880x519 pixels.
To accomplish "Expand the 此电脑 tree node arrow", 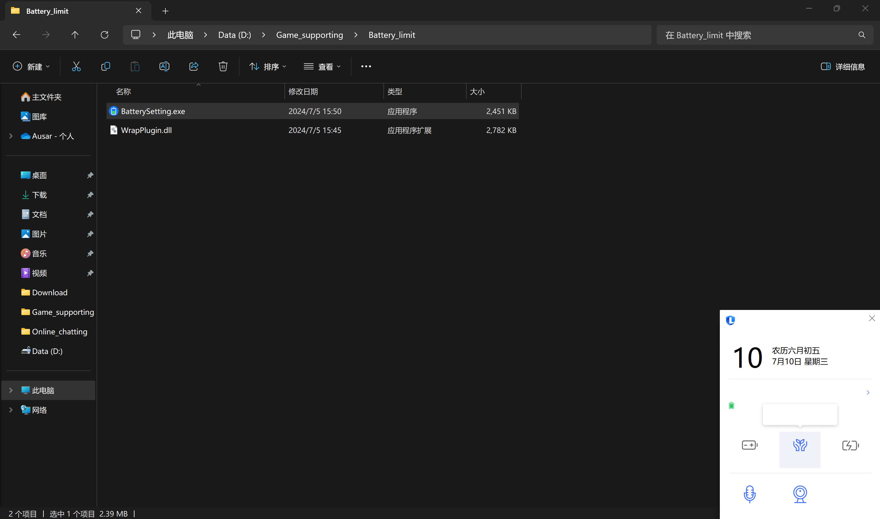I will tap(11, 390).
